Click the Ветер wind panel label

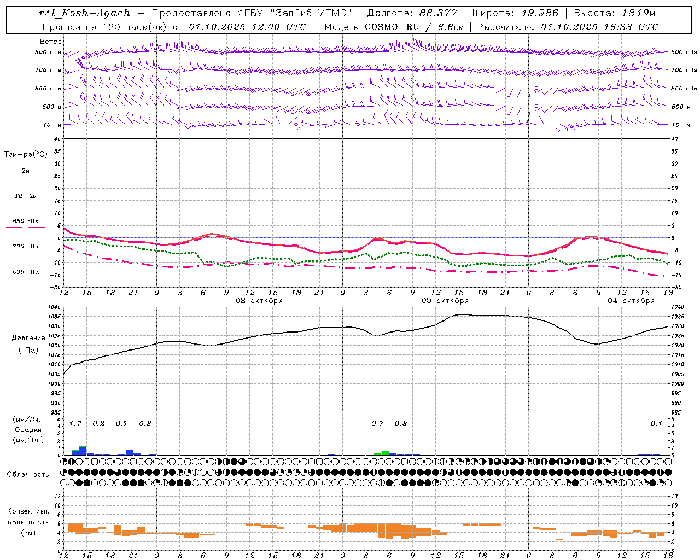click(x=51, y=42)
